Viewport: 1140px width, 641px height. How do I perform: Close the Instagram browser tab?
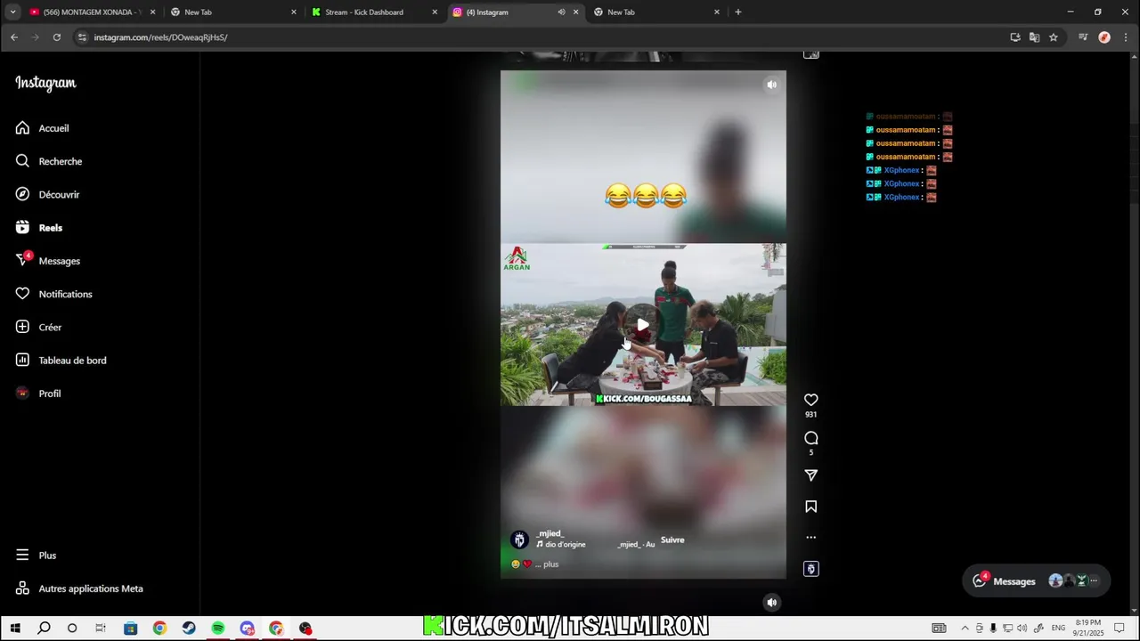click(575, 12)
